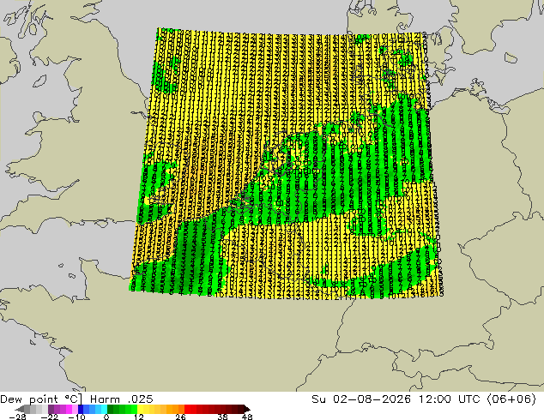Pick the dark blue legend swatch at -10
This screenshot has width=544, height=420.
coord(81,409)
